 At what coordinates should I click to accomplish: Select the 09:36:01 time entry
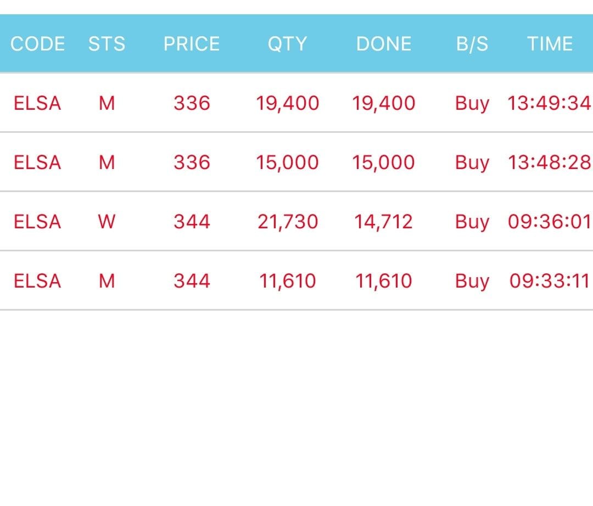549,222
